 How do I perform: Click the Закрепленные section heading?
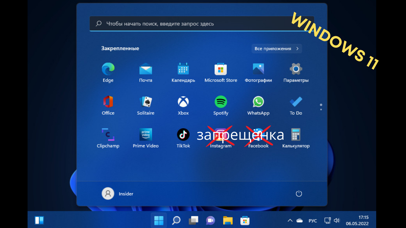(120, 49)
